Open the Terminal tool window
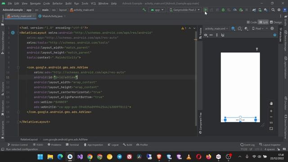 point(72,145)
